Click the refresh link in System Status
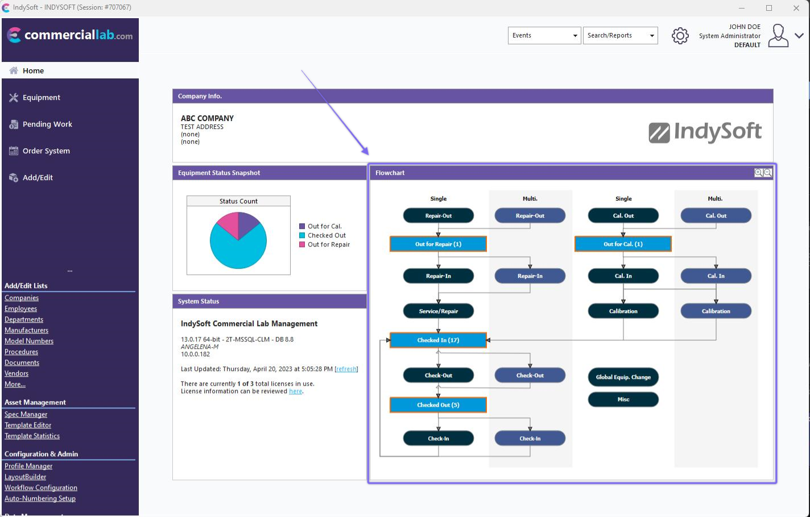The image size is (810, 517). point(346,369)
